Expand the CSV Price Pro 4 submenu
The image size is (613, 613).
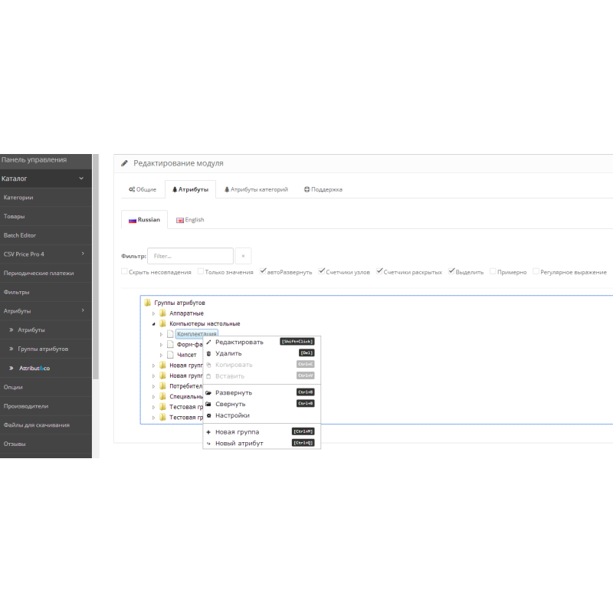[x=82, y=254]
